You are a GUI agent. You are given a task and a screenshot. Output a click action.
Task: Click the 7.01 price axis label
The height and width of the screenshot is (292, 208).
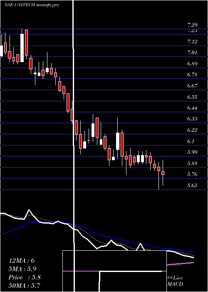coord(192,53)
